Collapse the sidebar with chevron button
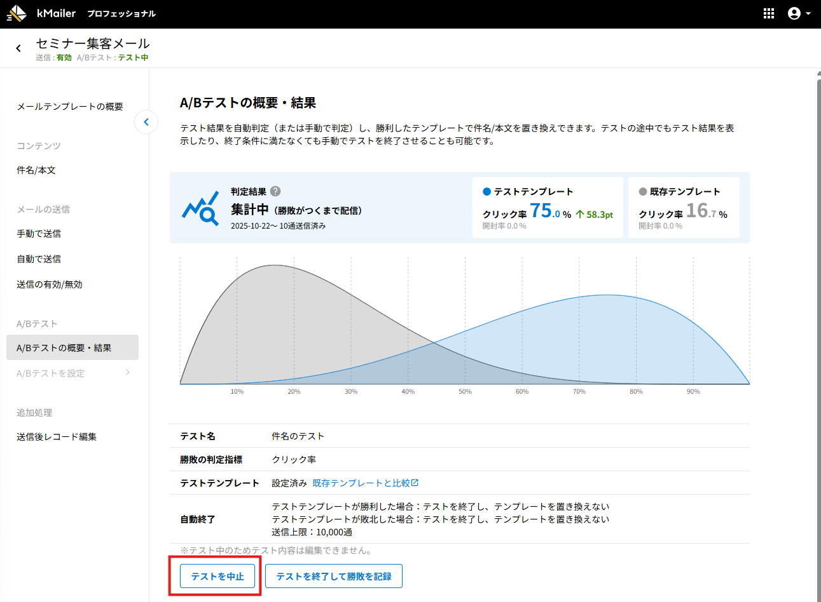This screenshot has width=821, height=602. pyautogui.click(x=146, y=122)
